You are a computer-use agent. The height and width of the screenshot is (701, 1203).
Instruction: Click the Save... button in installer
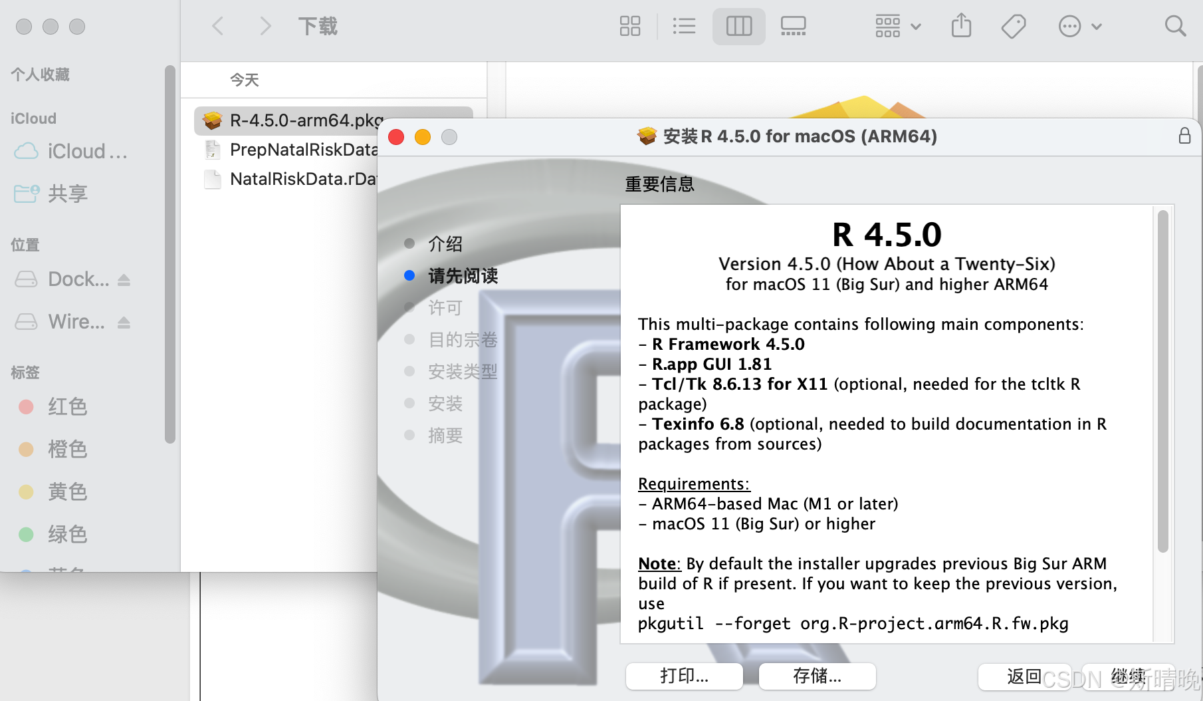click(818, 676)
